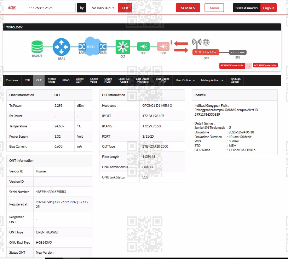Open SOP ACS button

click(x=188, y=8)
